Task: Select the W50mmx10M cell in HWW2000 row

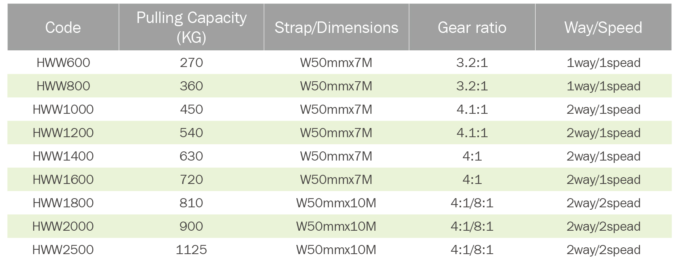Action: pyautogui.click(x=336, y=226)
